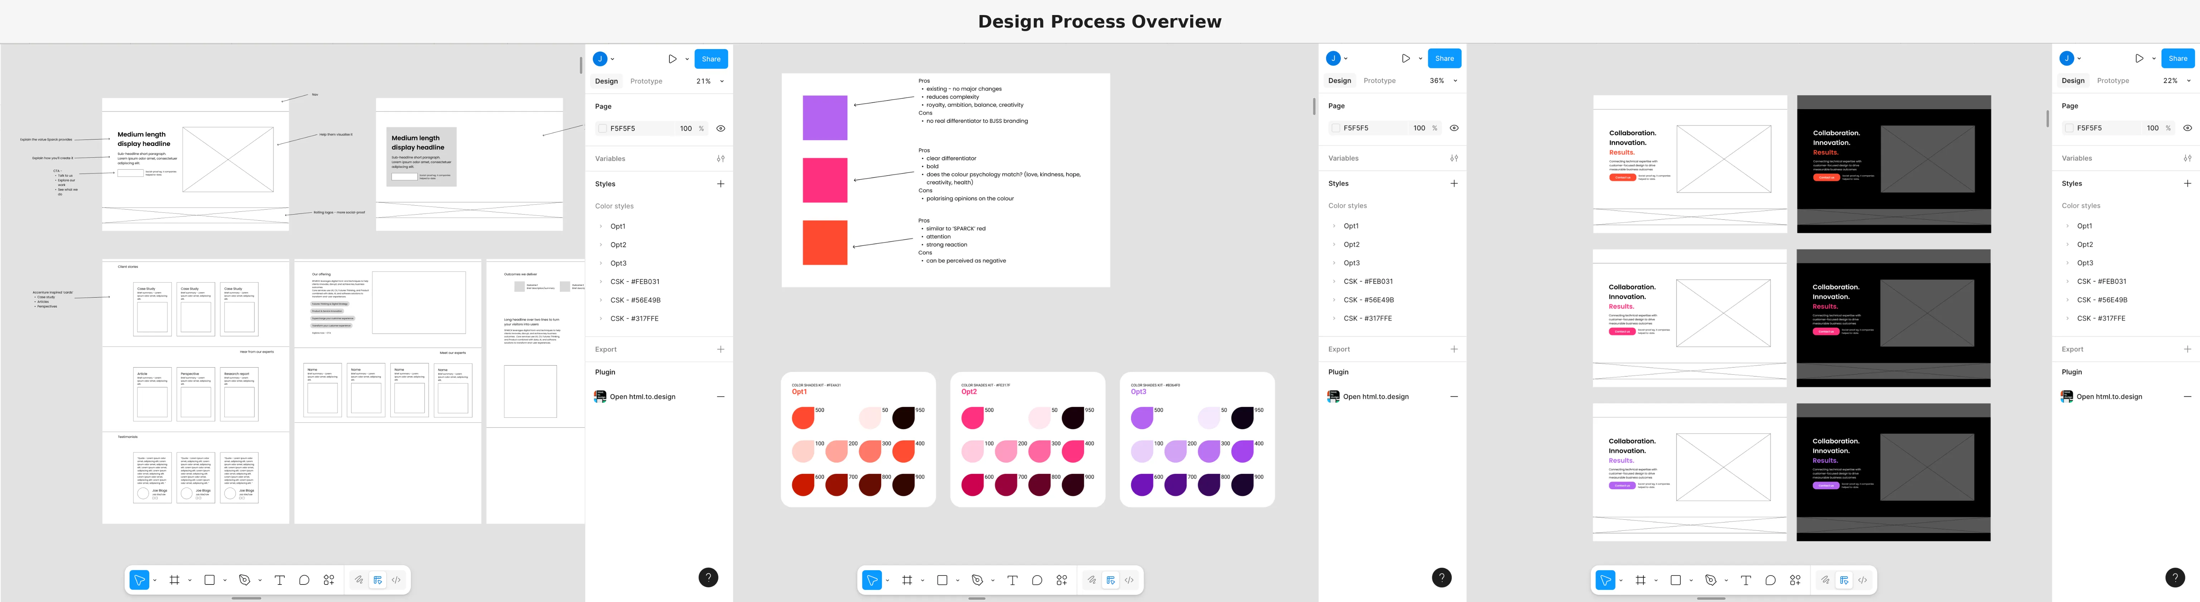
Task: Pick the Text tool in the 22% zoom window
Action: (x=1746, y=580)
